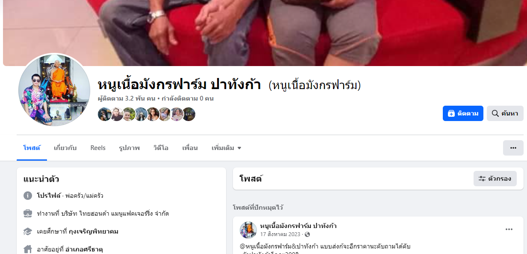
Task: Open the pinned post's three-dots menu
Action: coord(509,229)
